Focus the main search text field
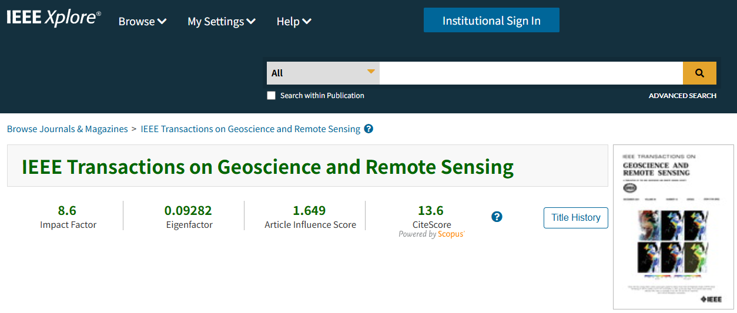Screen dimensions: 737x313 (530, 73)
